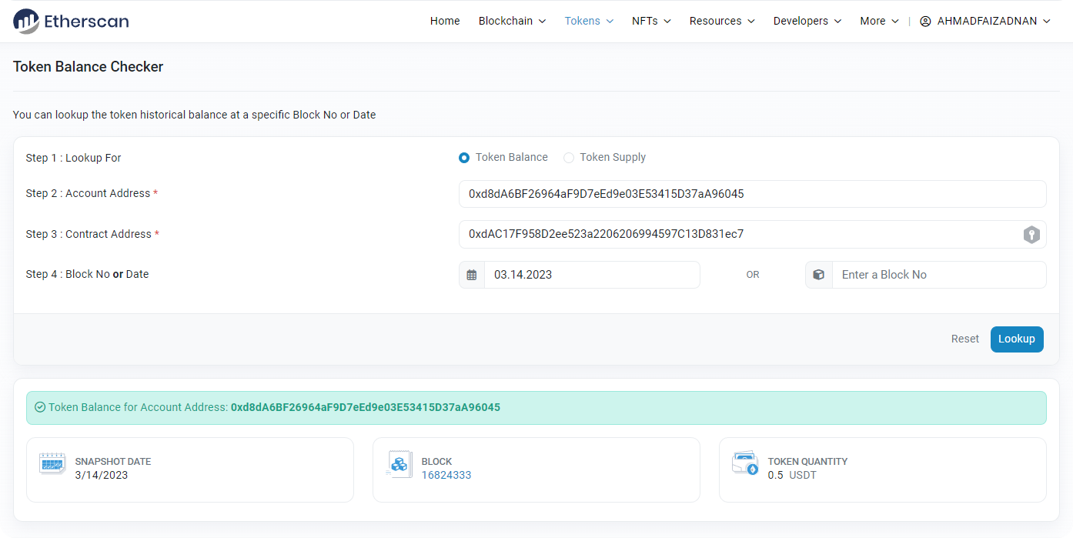Click the Account Address input field
This screenshot has height=538, width=1073.
pyautogui.click(x=752, y=194)
